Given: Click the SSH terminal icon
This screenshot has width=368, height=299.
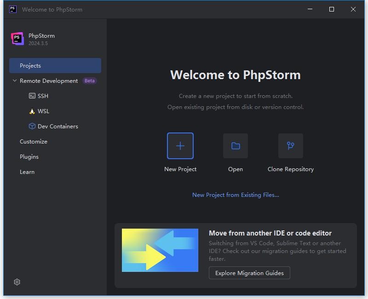Looking at the screenshot, I should (x=32, y=96).
